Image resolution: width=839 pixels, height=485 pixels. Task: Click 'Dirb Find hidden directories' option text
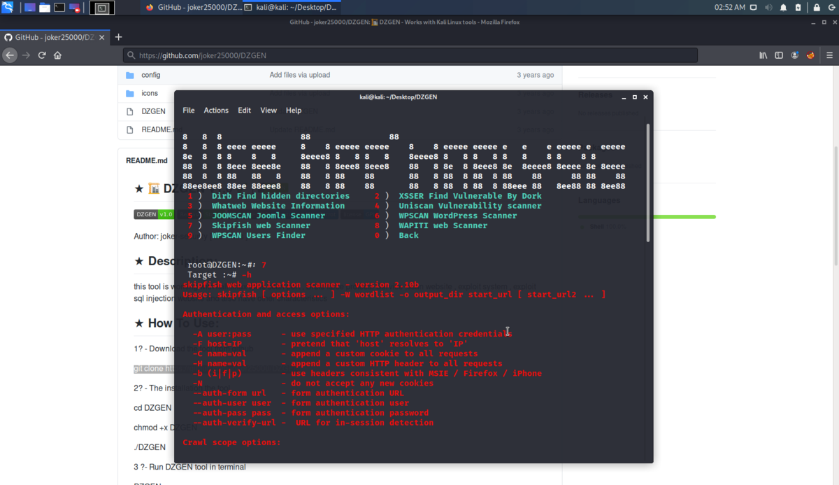(280, 196)
